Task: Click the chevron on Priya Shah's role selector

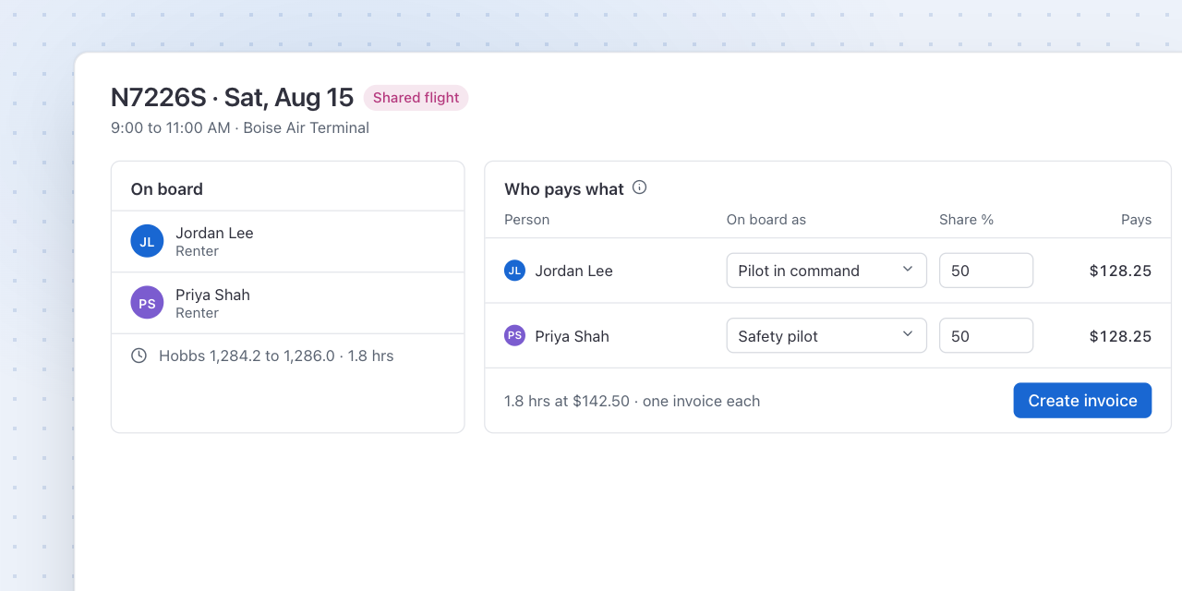Action: 908,334
